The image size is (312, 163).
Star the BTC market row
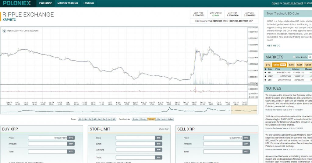(x=265, y=73)
